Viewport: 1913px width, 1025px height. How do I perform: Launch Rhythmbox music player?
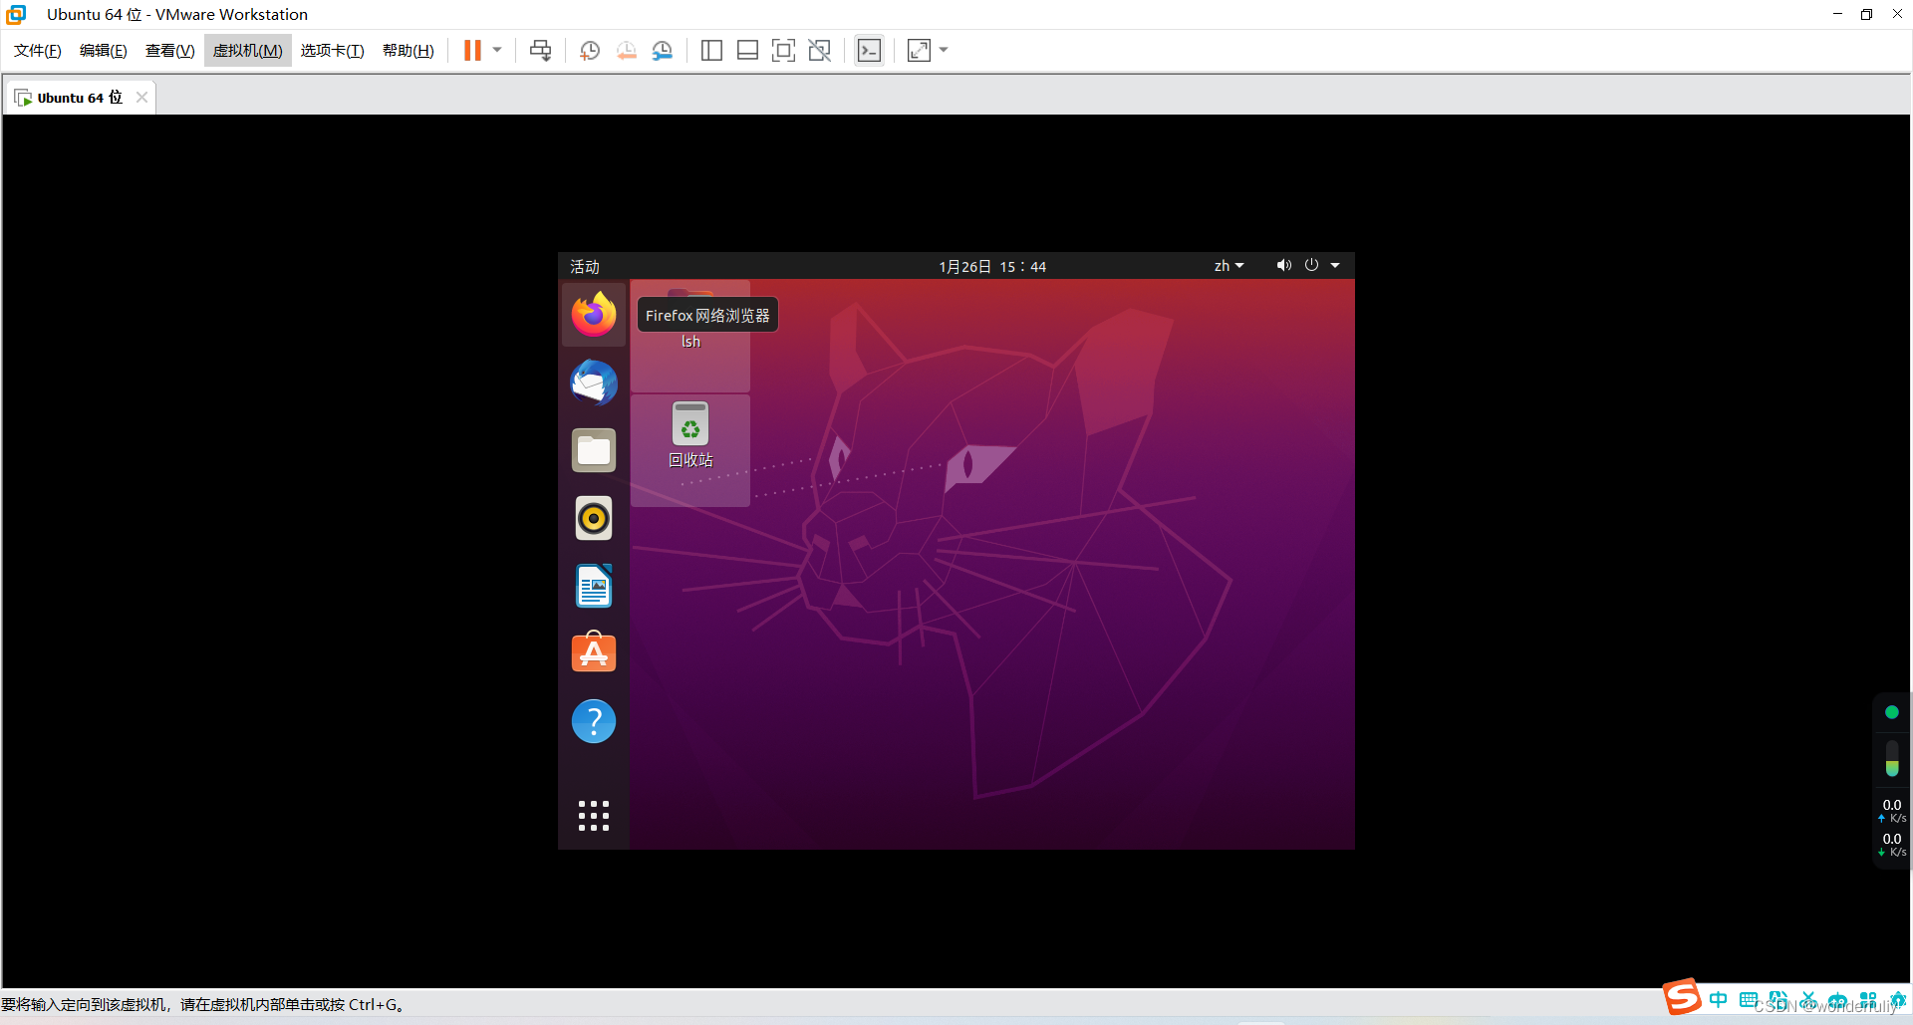[x=594, y=518]
